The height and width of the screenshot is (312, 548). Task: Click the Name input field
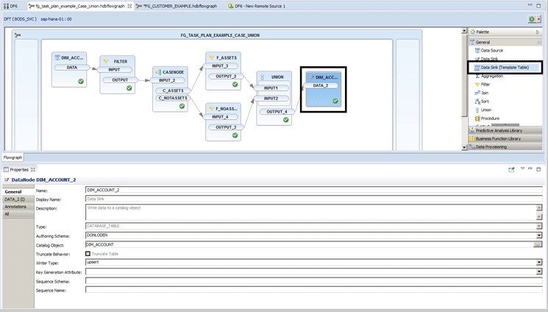pos(313,190)
